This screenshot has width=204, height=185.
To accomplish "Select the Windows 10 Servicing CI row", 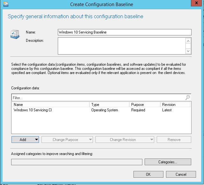I will [101, 110].
